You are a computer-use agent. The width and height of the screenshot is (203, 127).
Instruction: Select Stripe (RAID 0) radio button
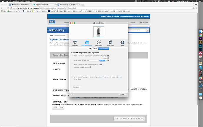tap(72, 55)
